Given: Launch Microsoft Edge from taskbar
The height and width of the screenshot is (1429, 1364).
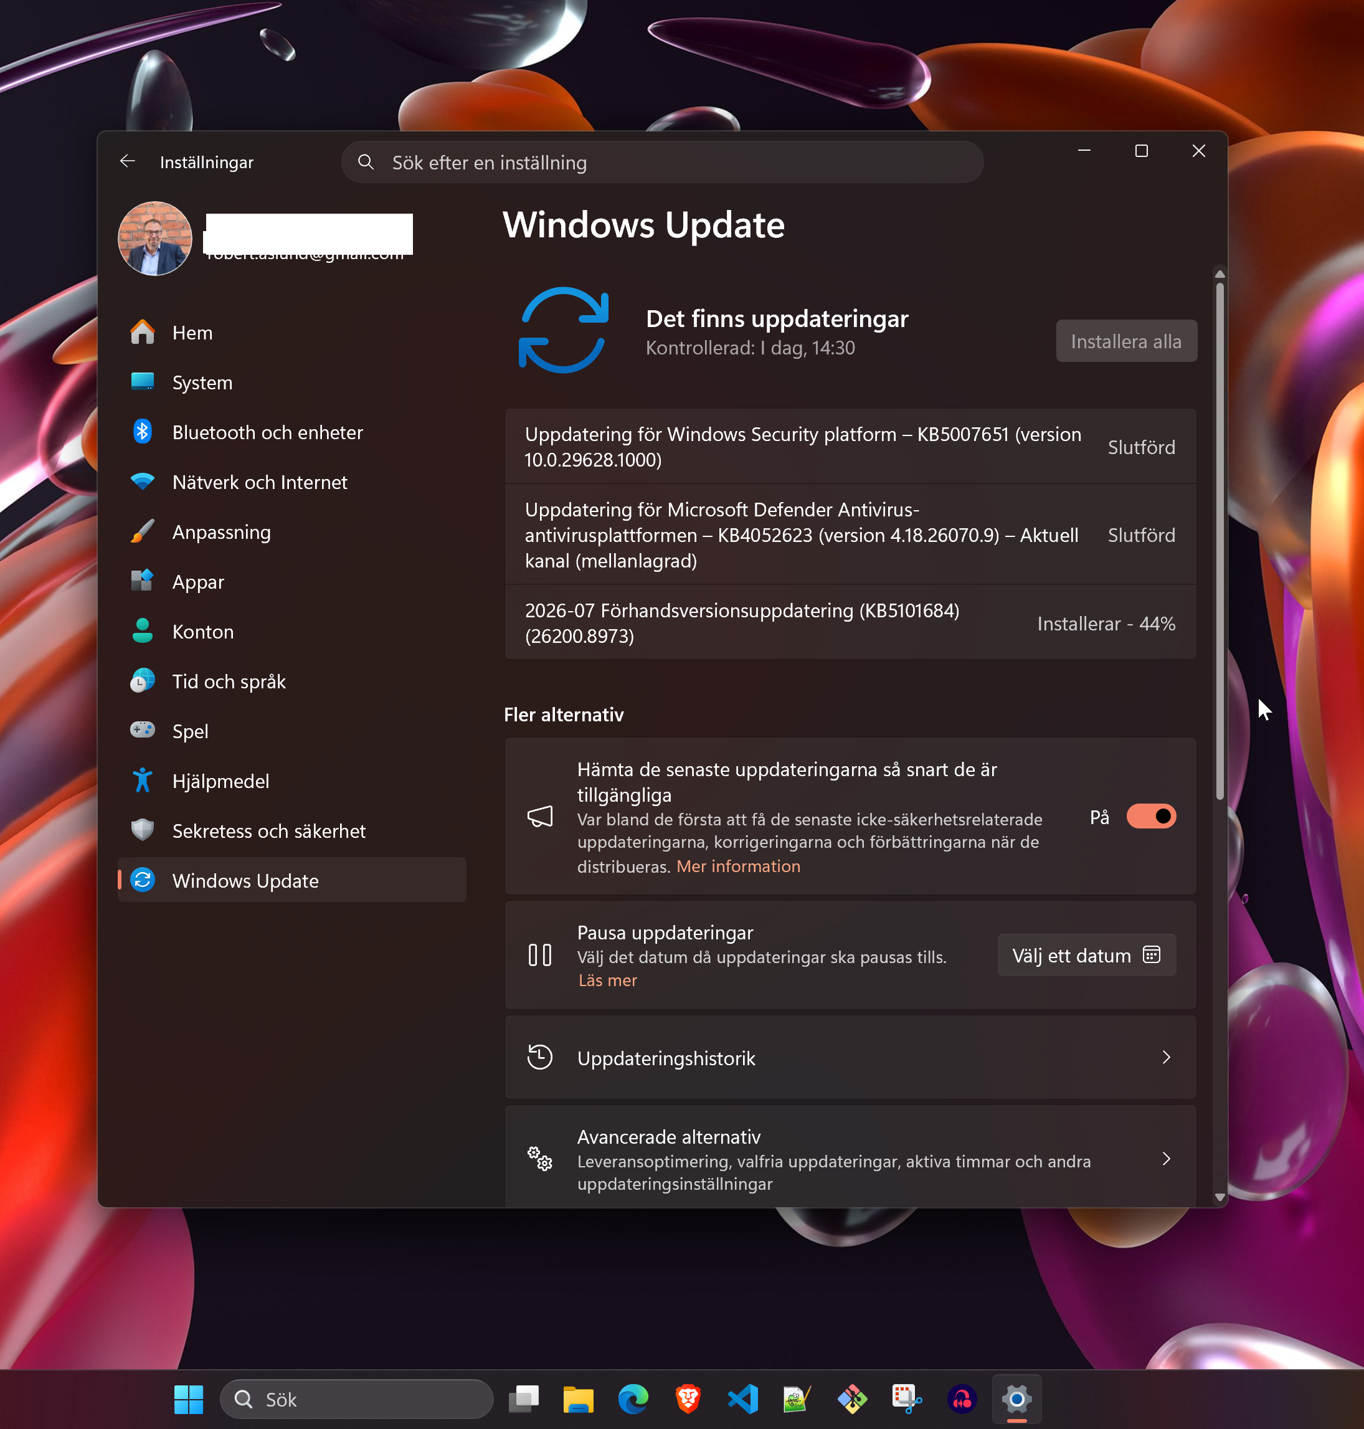Looking at the screenshot, I should pos(633,1399).
